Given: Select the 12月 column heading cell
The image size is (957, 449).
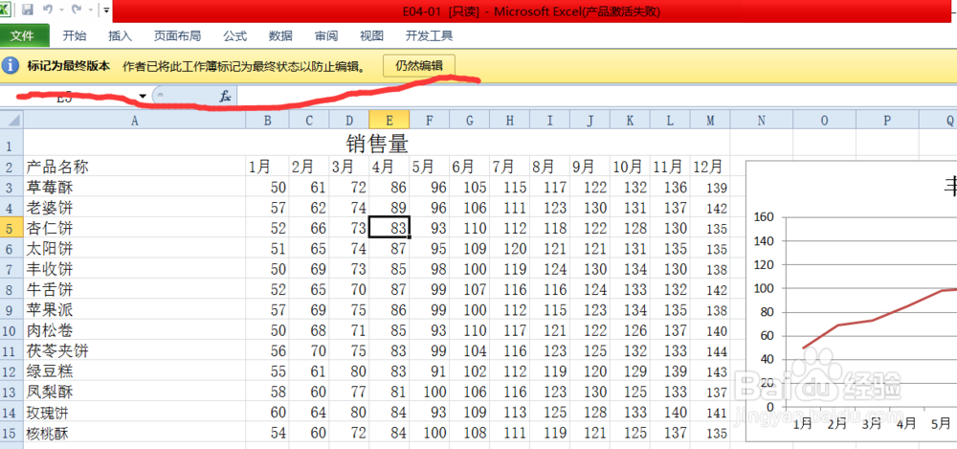Looking at the screenshot, I should coord(710,167).
